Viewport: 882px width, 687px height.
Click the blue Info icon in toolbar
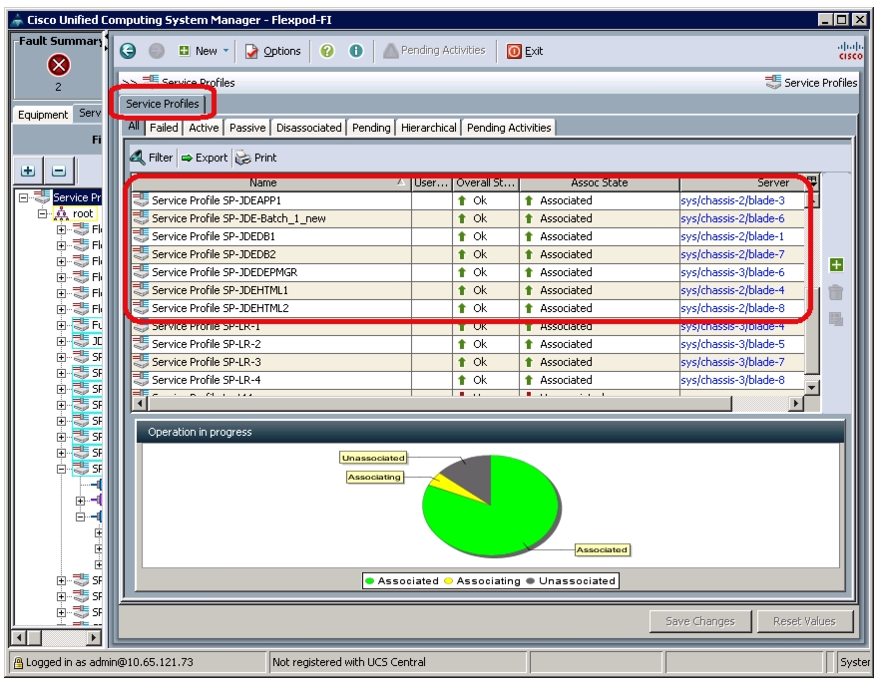pos(356,51)
